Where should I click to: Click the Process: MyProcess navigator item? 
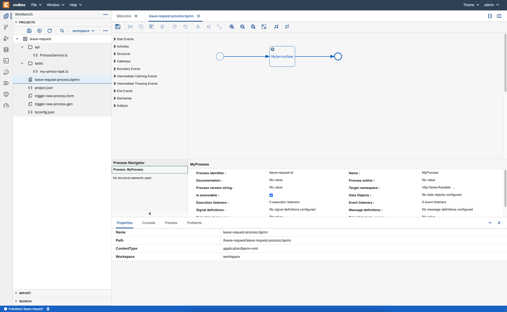[150, 169]
